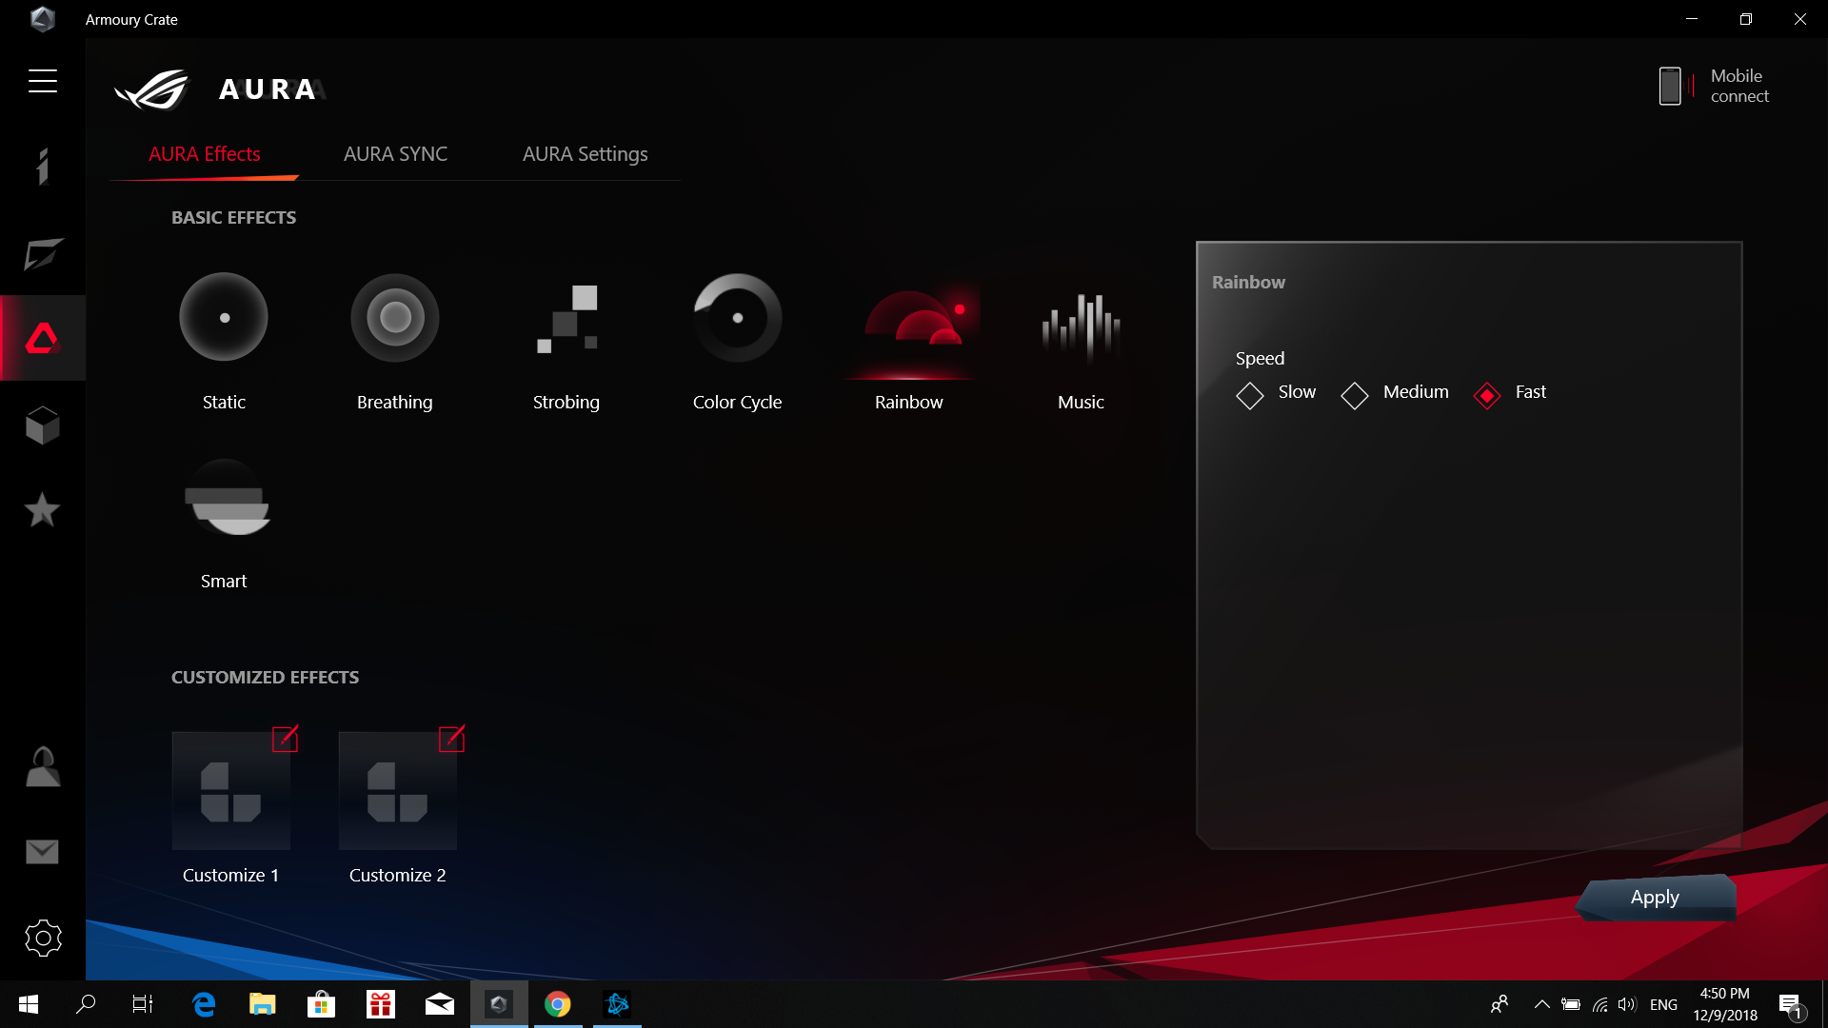This screenshot has width=1828, height=1028.
Task: Click the ENG language indicator
Action: point(1663,1005)
